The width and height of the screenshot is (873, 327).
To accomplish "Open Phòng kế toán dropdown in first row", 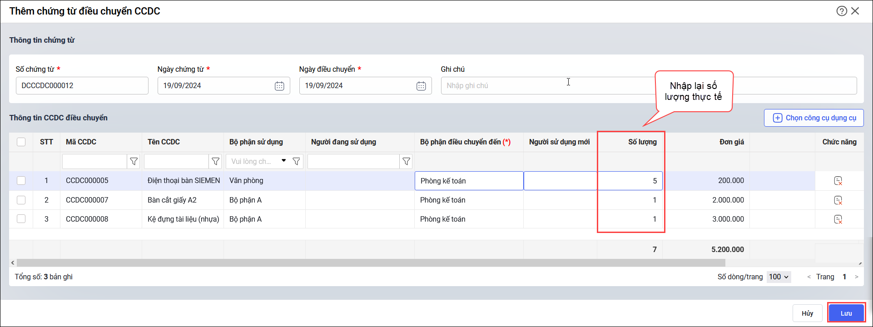I will tap(469, 181).
